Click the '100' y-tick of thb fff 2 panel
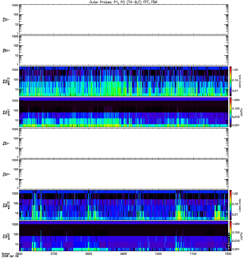The height and width of the screenshot is (263, 247). (x=16, y=46)
